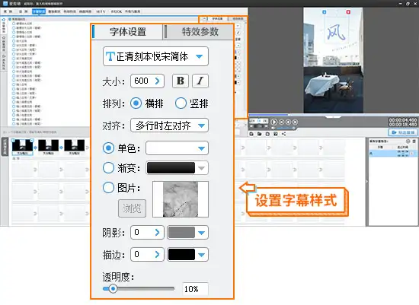Open font dropdown 正清刻本悦宋简体
This screenshot has height=305, width=419.
[155, 56]
